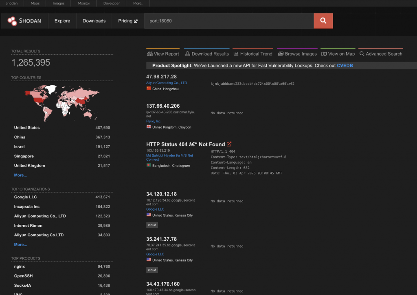This screenshot has width=417, height=295.
Task: Expand More organizations list
Action: (x=20, y=244)
